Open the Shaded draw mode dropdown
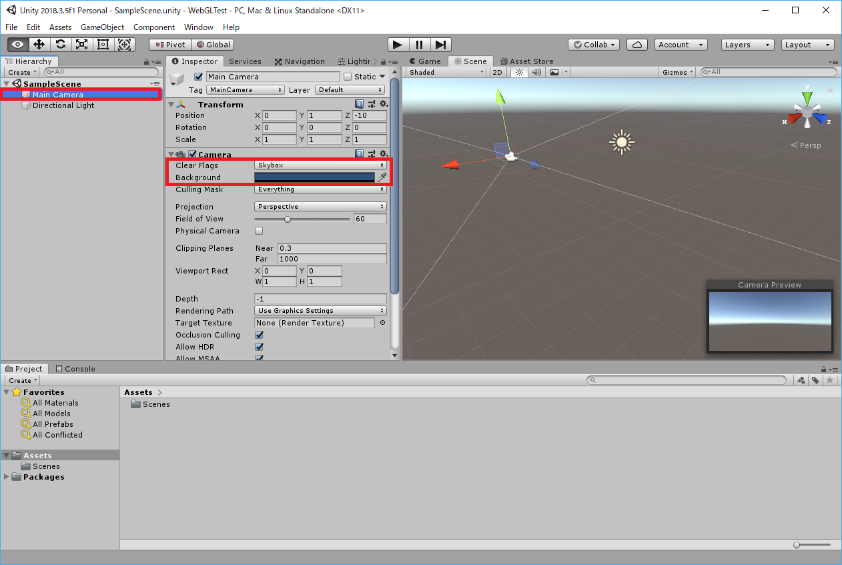 [446, 72]
